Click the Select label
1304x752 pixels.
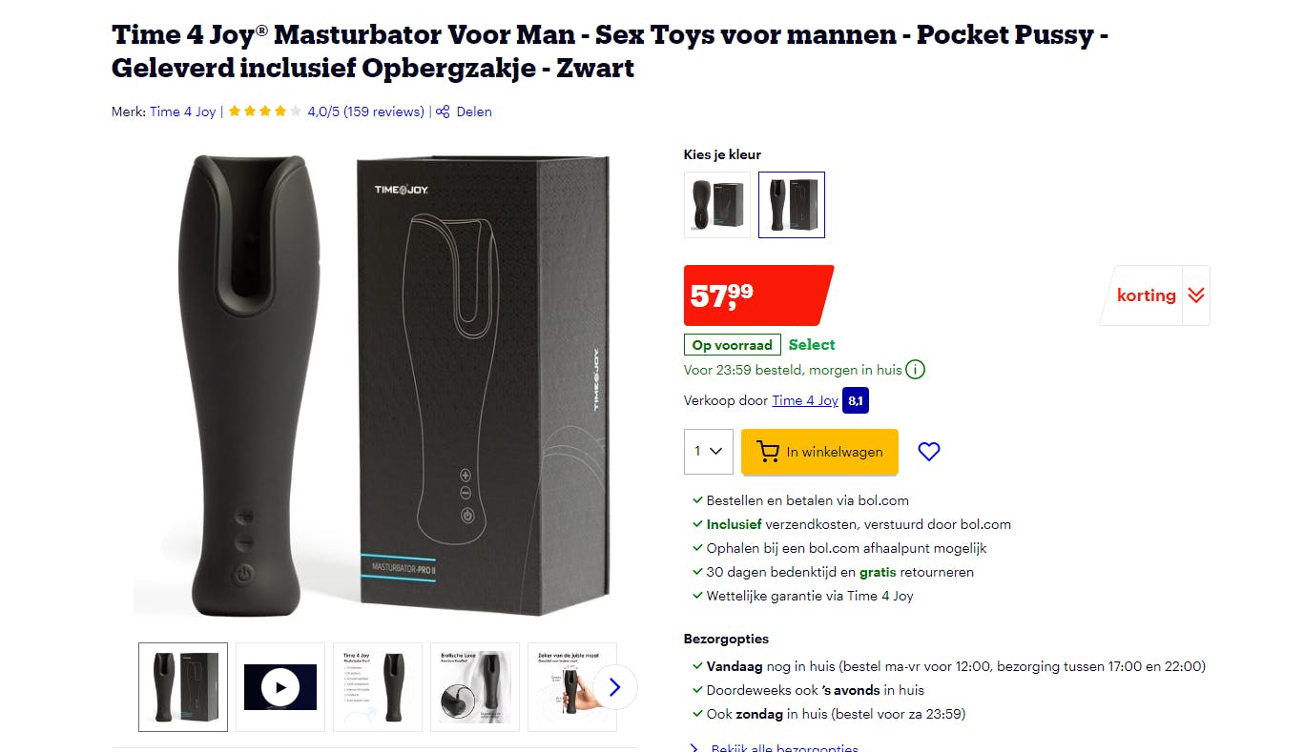point(812,345)
